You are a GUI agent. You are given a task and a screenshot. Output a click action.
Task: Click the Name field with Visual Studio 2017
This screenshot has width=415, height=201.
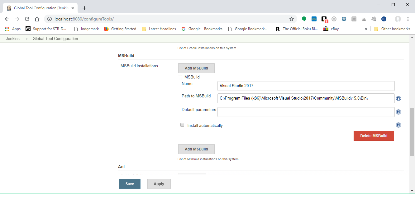[306, 86]
